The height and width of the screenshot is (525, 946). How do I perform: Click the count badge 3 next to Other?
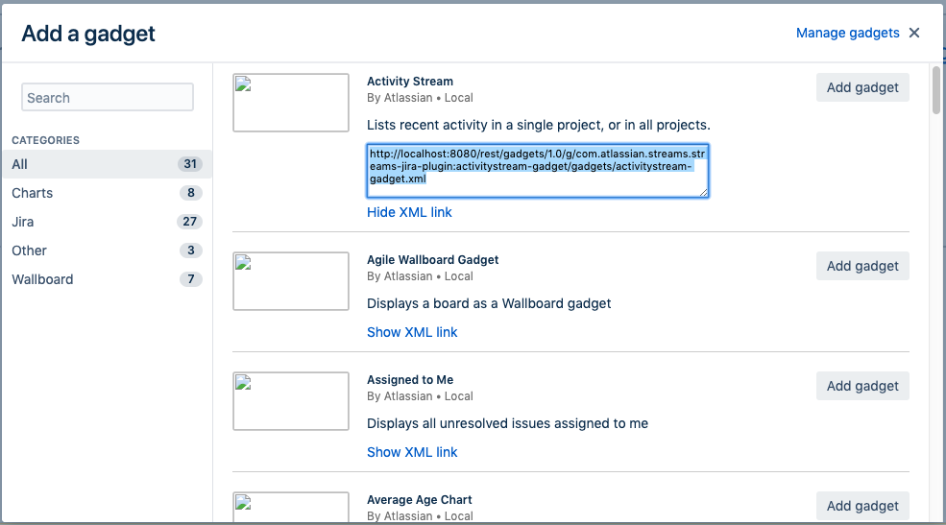click(x=191, y=251)
